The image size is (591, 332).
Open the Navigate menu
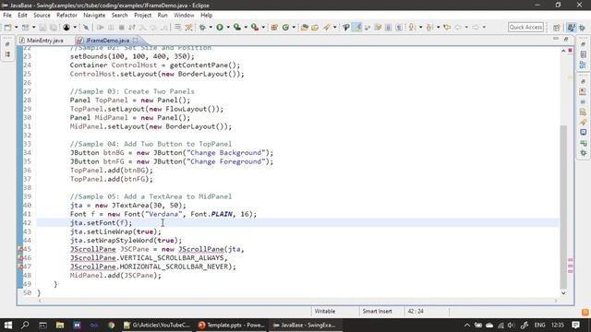[94, 15]
